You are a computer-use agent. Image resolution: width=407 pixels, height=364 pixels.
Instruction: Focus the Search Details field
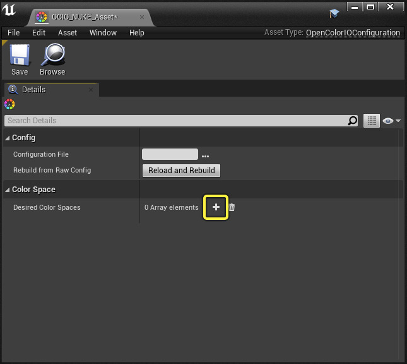181,121
